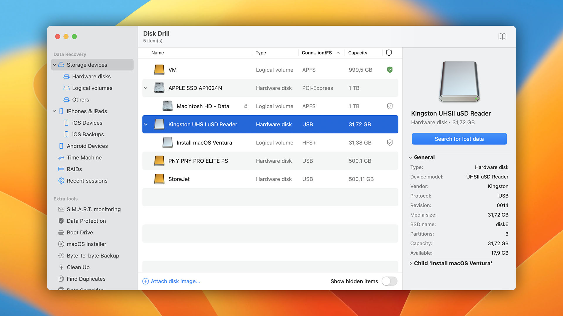This screenshot has height=316, width=563.
Task: Click the shield status icon for VM
Action: click(389, 69)
